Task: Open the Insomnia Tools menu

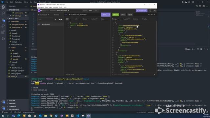Action: point(61,8)
